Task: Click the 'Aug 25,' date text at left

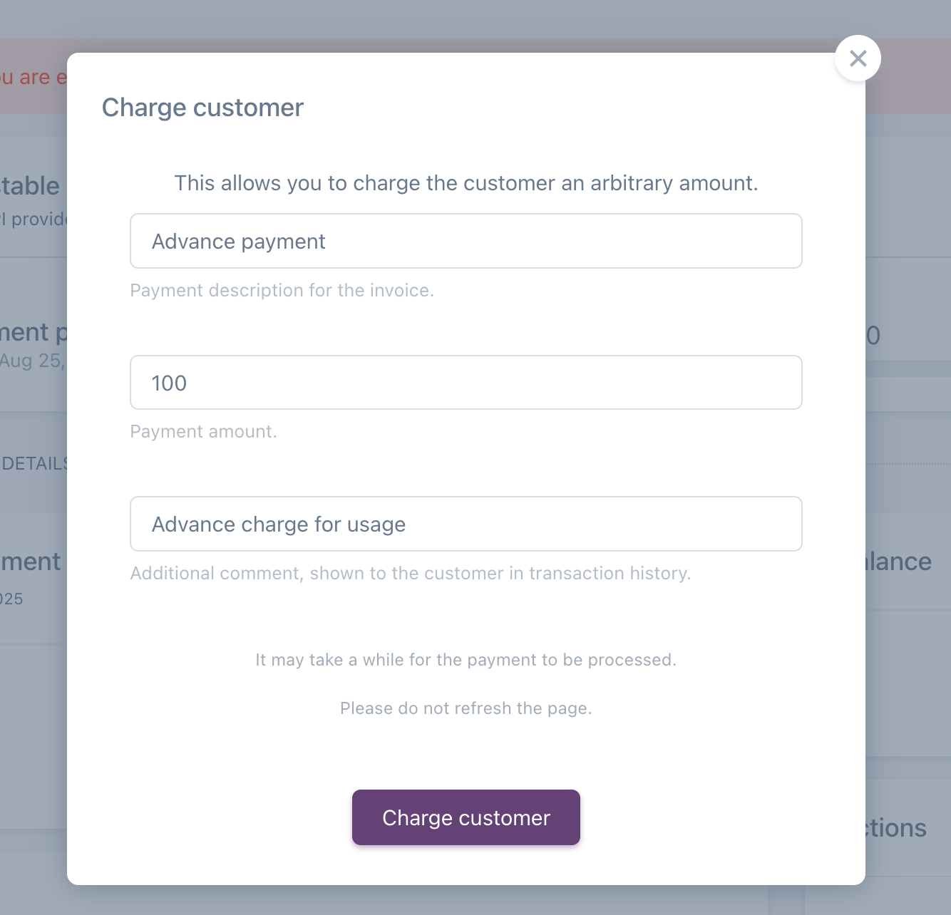Action: tap(32, 361)
